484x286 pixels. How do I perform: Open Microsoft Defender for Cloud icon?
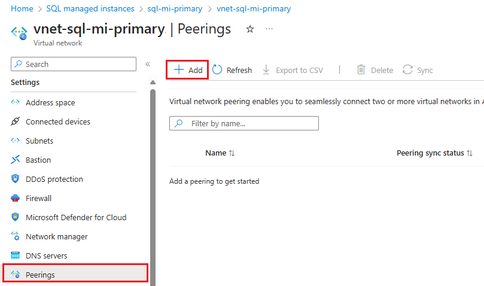pyautogui.click(x=16, y=217)
